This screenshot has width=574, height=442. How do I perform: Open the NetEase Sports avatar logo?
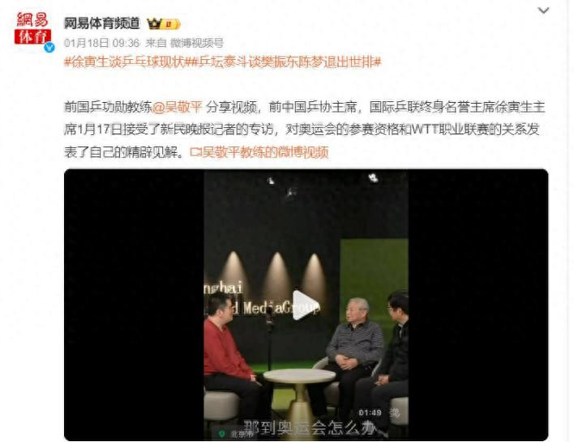[x=32, y=28]
